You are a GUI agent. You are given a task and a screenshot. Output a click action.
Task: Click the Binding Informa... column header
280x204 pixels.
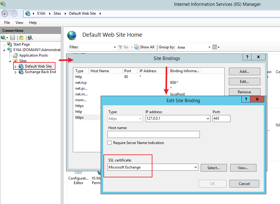point(185,71)
